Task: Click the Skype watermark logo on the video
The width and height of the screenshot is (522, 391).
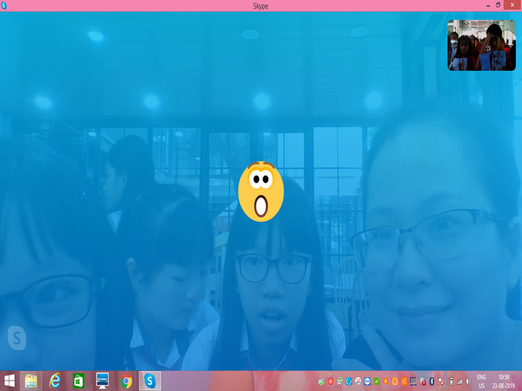Action: point(16,338)
